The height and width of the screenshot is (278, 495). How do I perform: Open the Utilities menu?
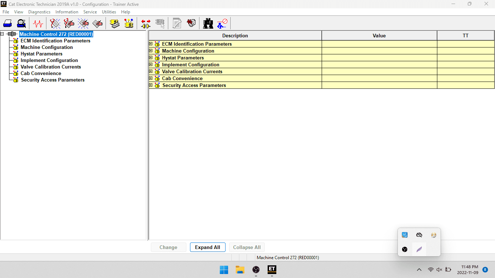coord(109,12)
